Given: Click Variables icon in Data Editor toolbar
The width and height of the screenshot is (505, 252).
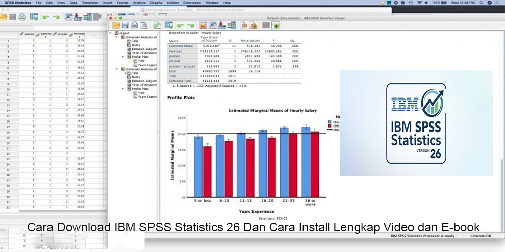Looking at the screenshot, I should pyautogui.click(x=87, y=17).
